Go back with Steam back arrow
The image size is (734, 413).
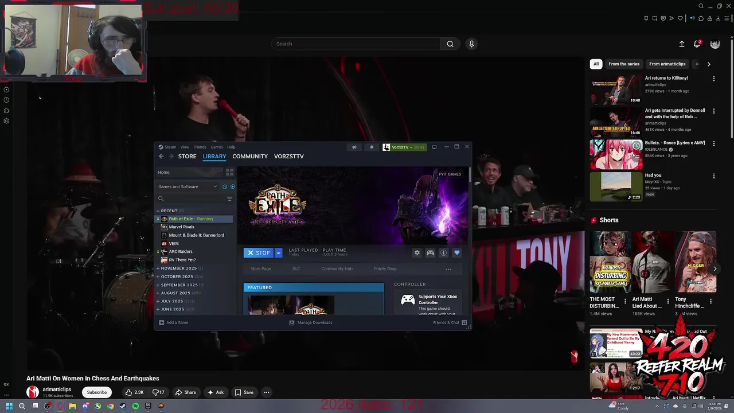[x=161, y=156]
